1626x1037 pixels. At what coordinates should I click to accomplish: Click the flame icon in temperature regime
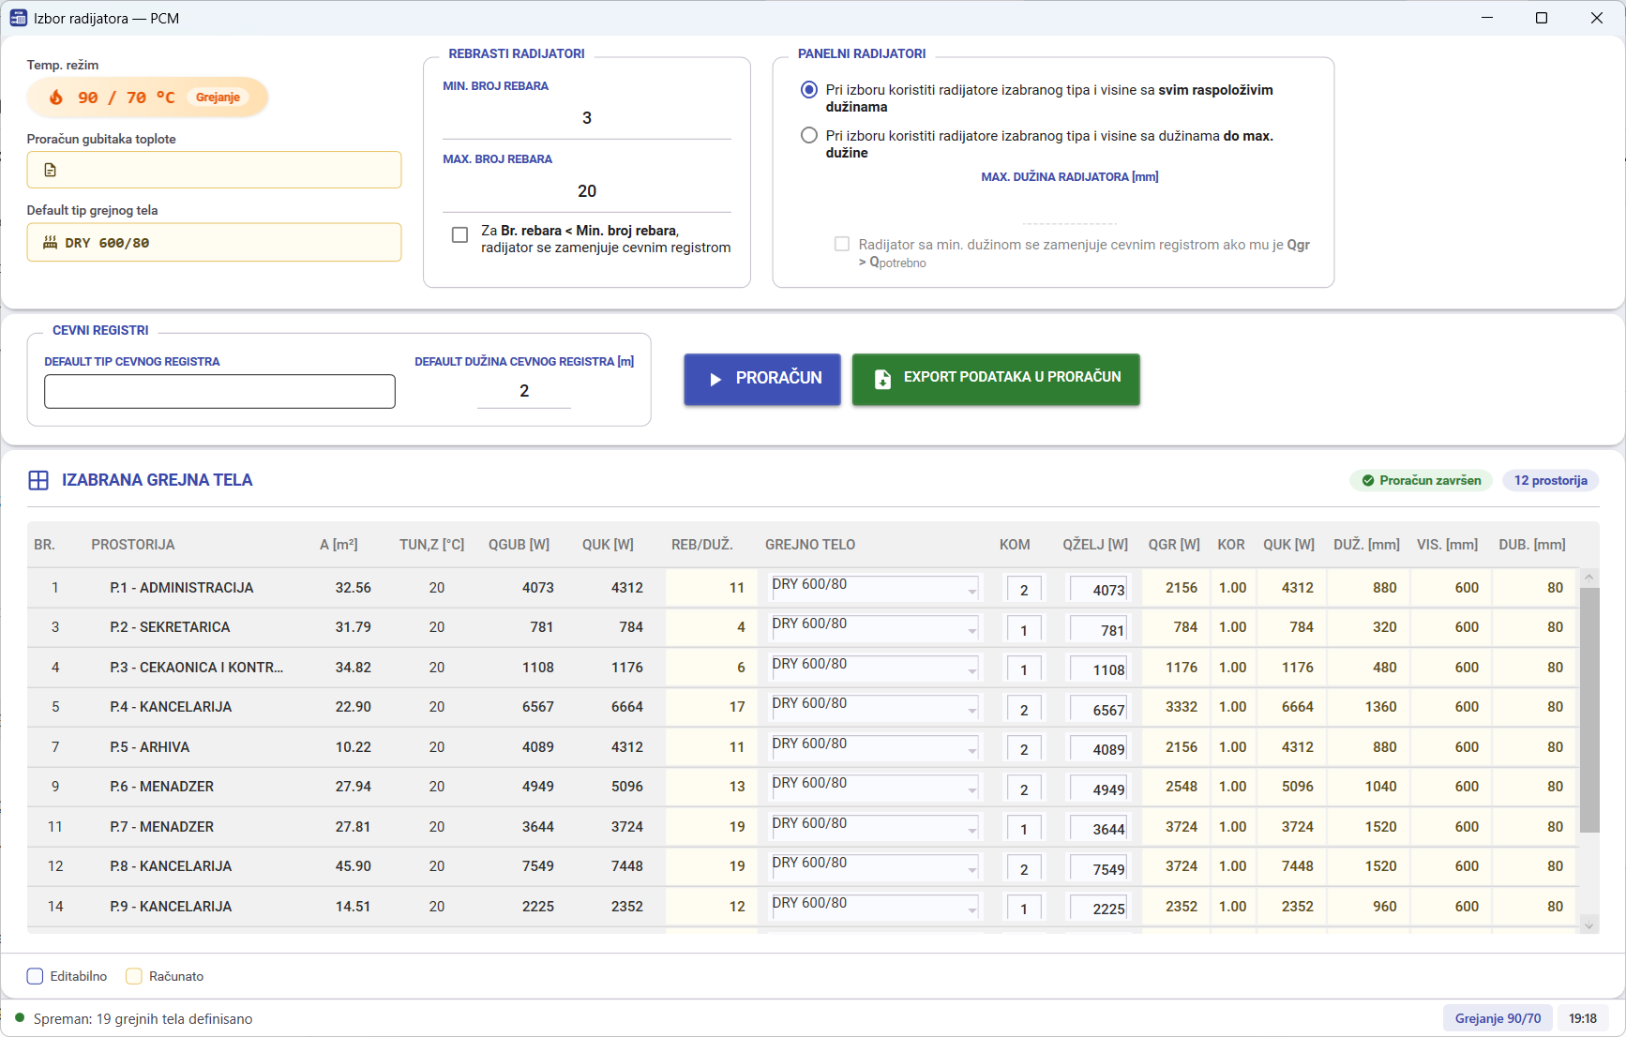pos(56,98)
